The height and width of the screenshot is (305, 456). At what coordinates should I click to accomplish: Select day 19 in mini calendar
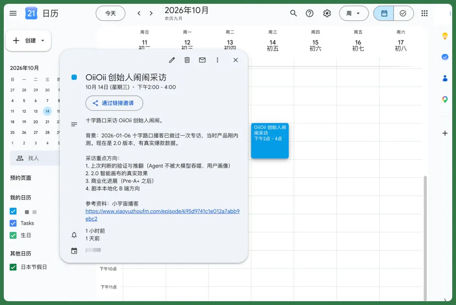click(x=24, y=122)
